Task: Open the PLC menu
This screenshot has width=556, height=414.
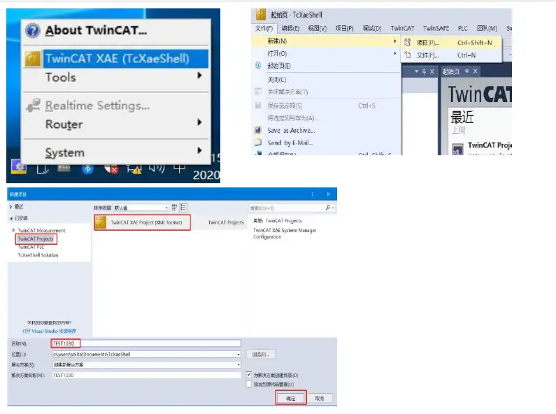Action: tap(462, 29)
